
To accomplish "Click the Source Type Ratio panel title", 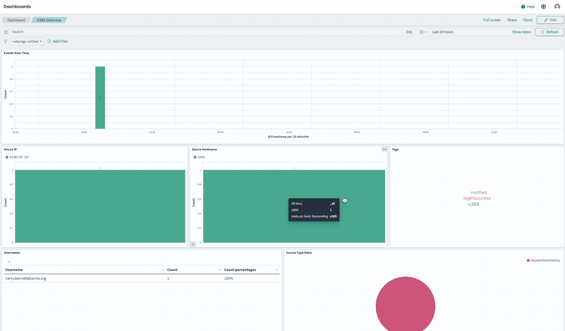I will pos(299,253).
